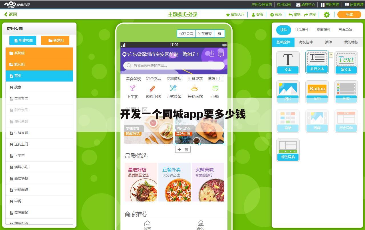Click the 我的 profile icon in bottom bar

201,223
